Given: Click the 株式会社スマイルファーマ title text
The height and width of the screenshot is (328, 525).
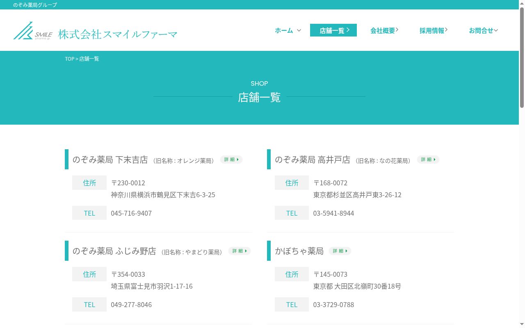Looking at the screenshot, I should pos(118,34).
